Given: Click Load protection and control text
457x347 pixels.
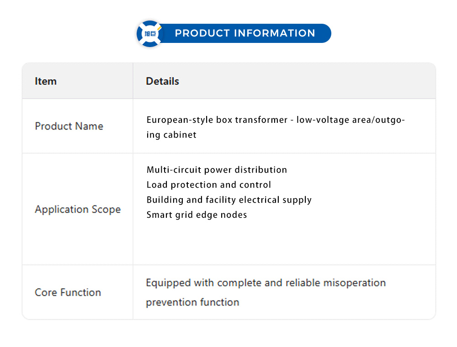Looking at the screenshot, I should (208, 185).
